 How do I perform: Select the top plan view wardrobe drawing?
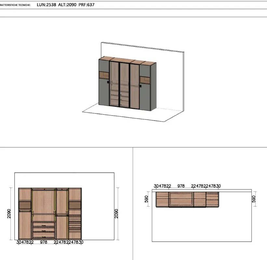(x=188, y=199)
